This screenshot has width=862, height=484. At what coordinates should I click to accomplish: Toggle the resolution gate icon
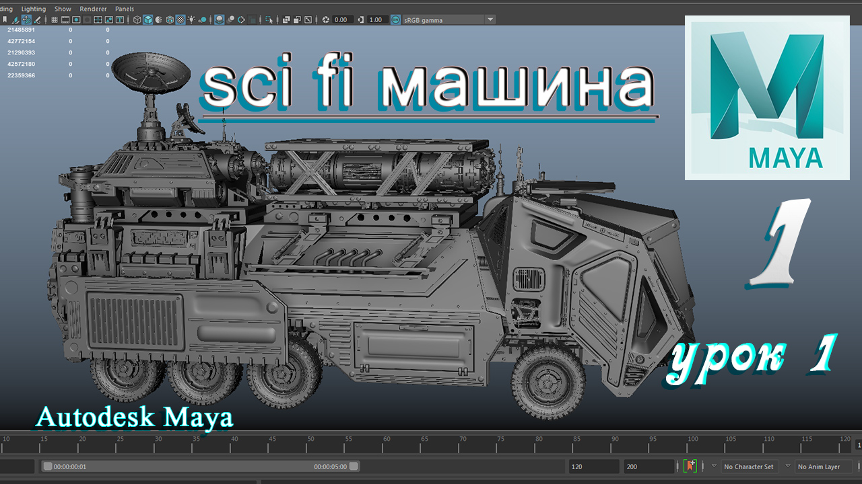point(76,19)
